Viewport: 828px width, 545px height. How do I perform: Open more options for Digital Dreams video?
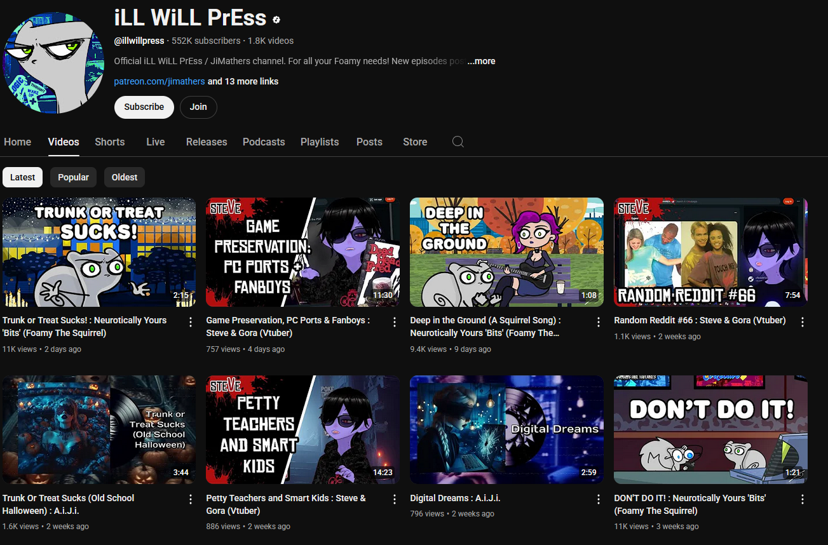(x=599, y=500)
